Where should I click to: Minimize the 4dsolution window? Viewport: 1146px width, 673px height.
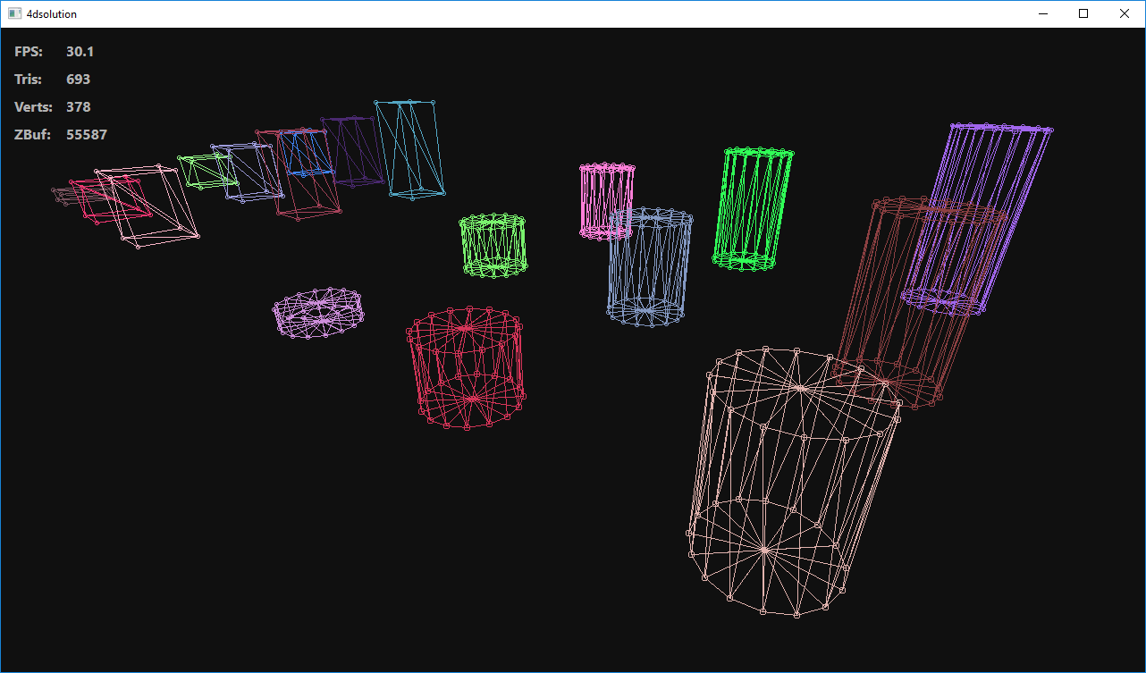pos(1042,13)
